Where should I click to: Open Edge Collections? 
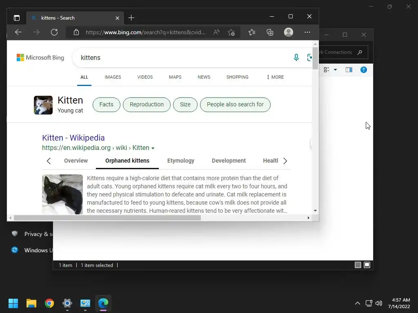click(270, 32)
